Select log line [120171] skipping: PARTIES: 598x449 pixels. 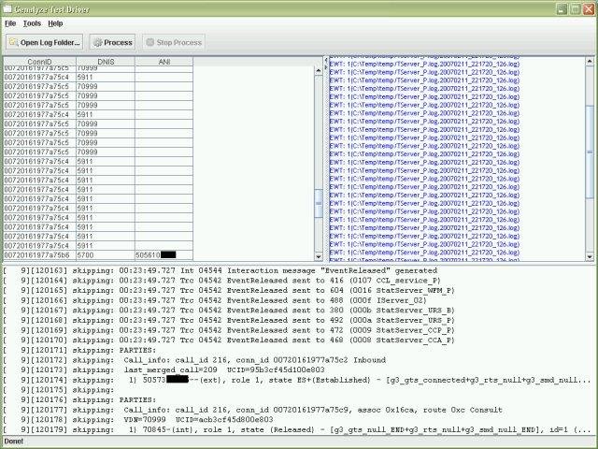(79, 350)
